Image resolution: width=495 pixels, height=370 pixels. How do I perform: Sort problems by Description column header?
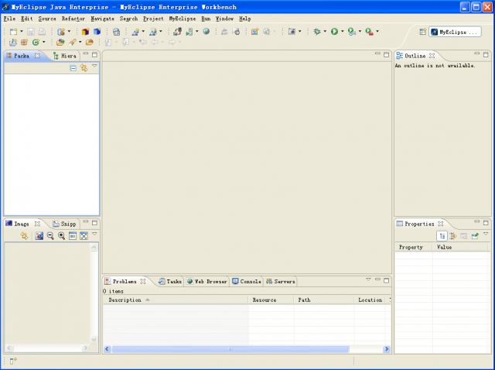pos(125,300)
